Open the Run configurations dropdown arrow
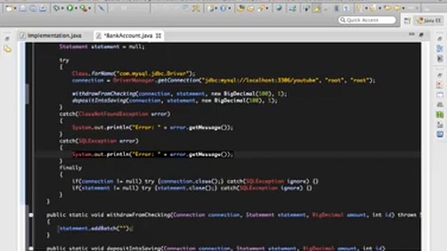This screenshot has width=447, height=251. 76,8
